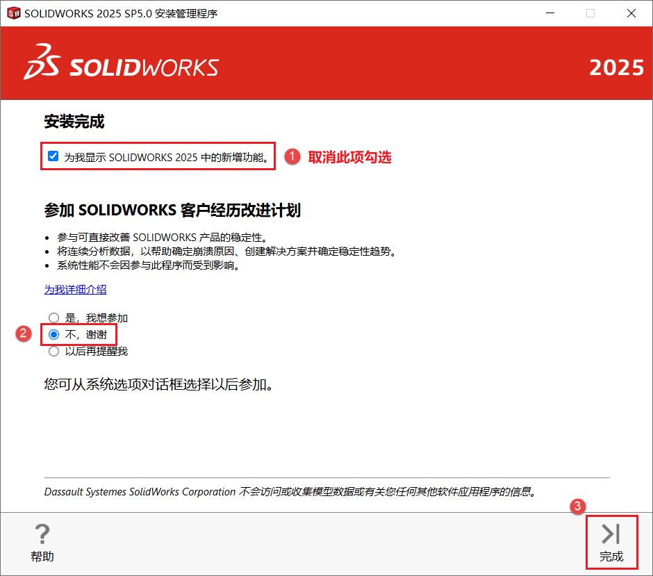Click the 参加 SOLIDWORKS 客户经历改进计划 heading
The image size is (653, 576).
click(x=172, y=211)
